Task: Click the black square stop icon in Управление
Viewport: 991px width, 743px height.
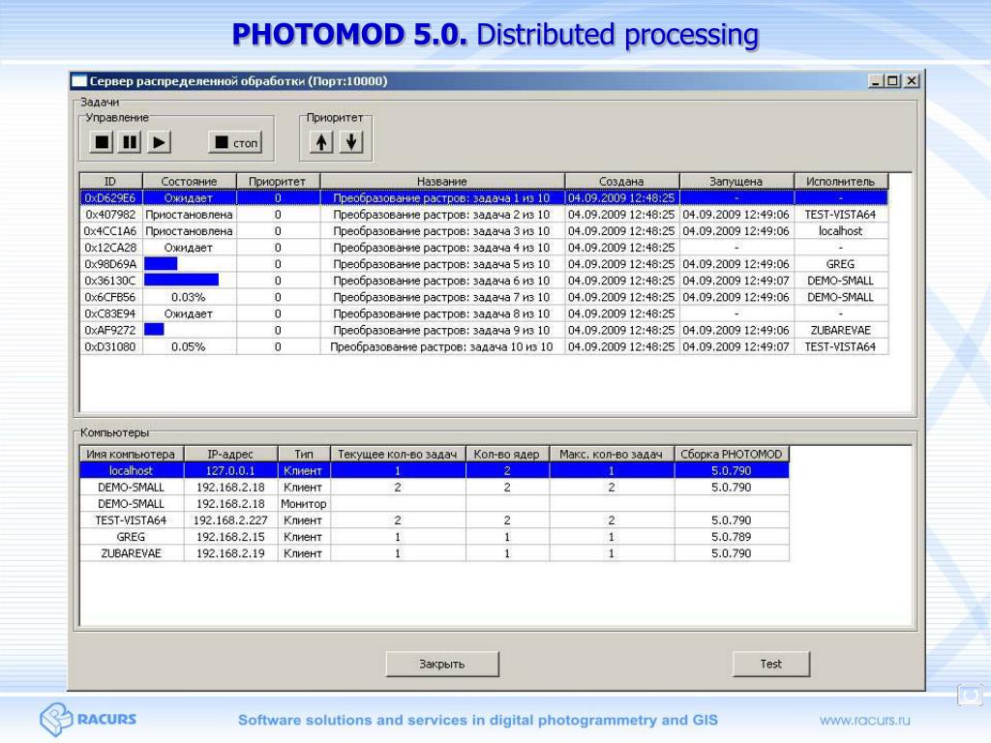Action: click(x=101, y=142)
